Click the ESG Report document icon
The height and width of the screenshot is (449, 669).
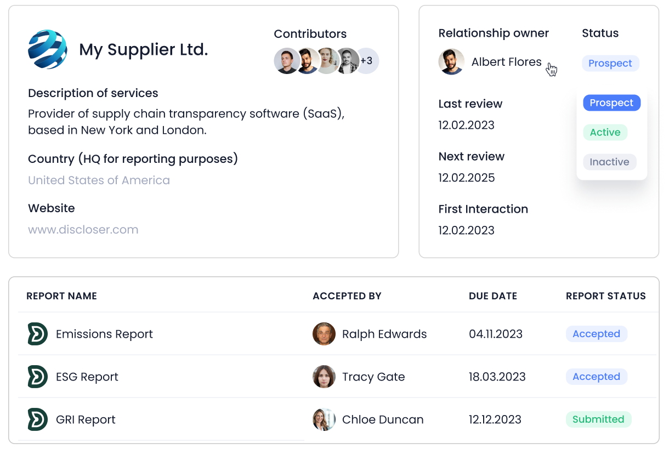click(38, 377)
